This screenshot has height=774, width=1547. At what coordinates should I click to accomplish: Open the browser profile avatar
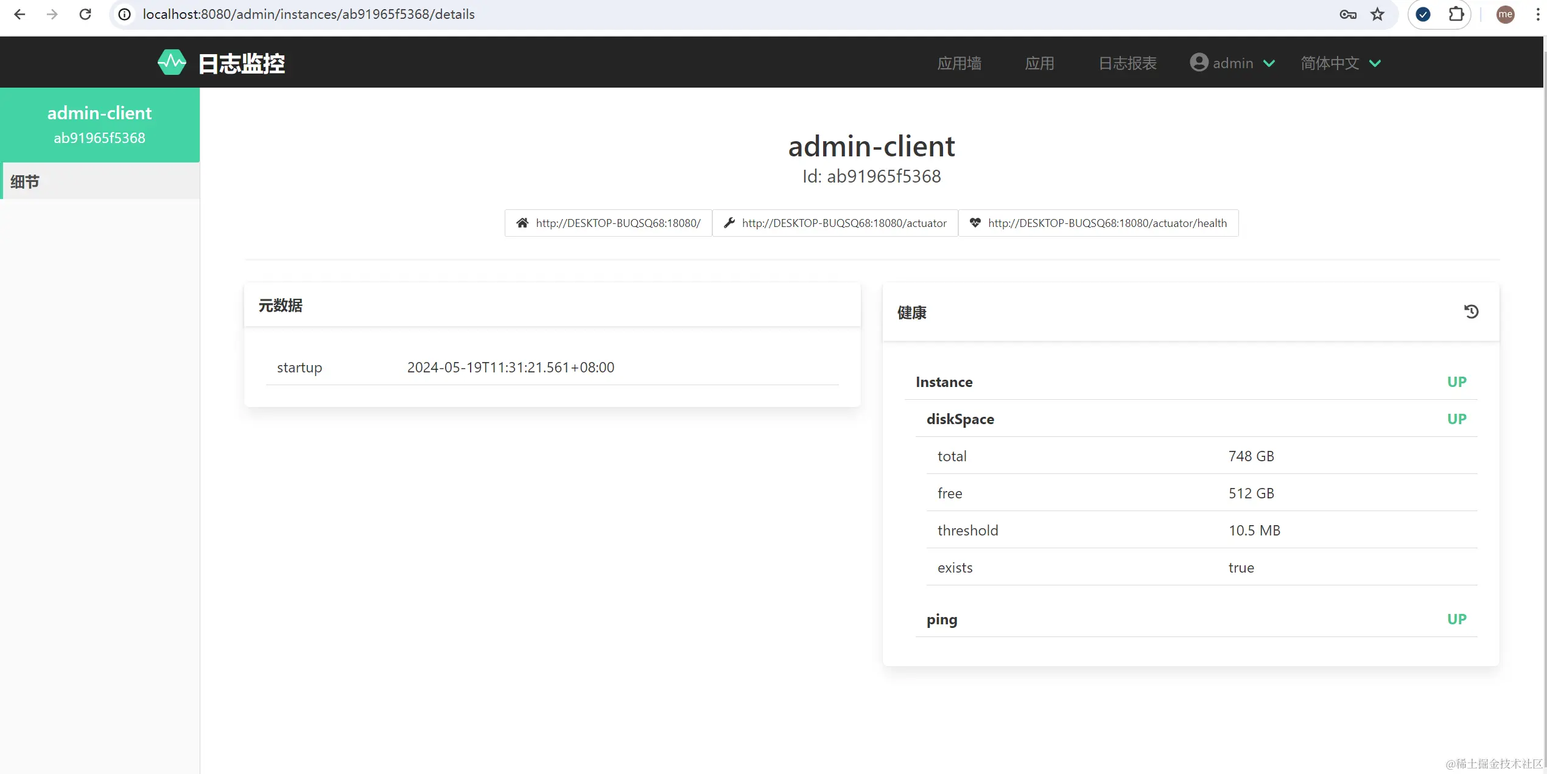tap(1505, 14)
